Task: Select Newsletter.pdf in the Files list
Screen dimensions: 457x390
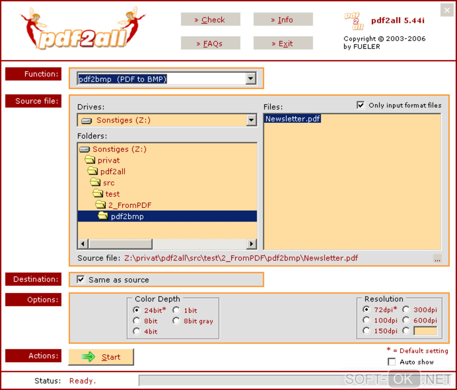Action: click(293, 119)
